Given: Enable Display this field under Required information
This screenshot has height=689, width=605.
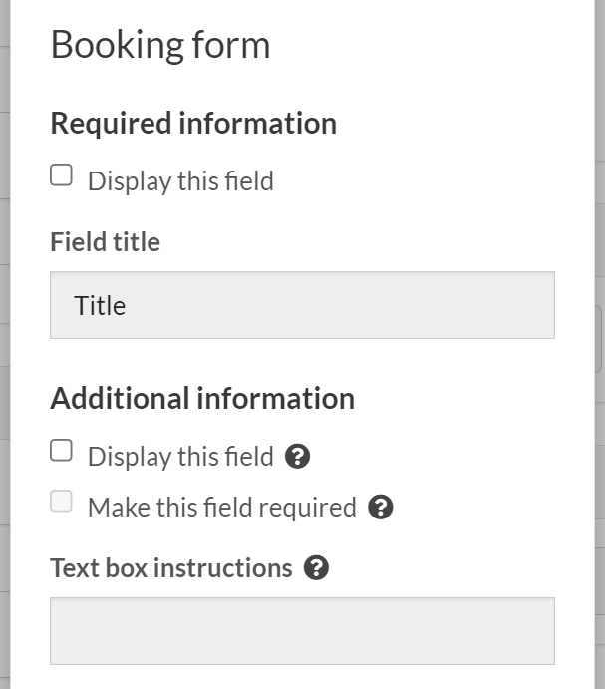Looking at the screenshot, I should point(62,176).
